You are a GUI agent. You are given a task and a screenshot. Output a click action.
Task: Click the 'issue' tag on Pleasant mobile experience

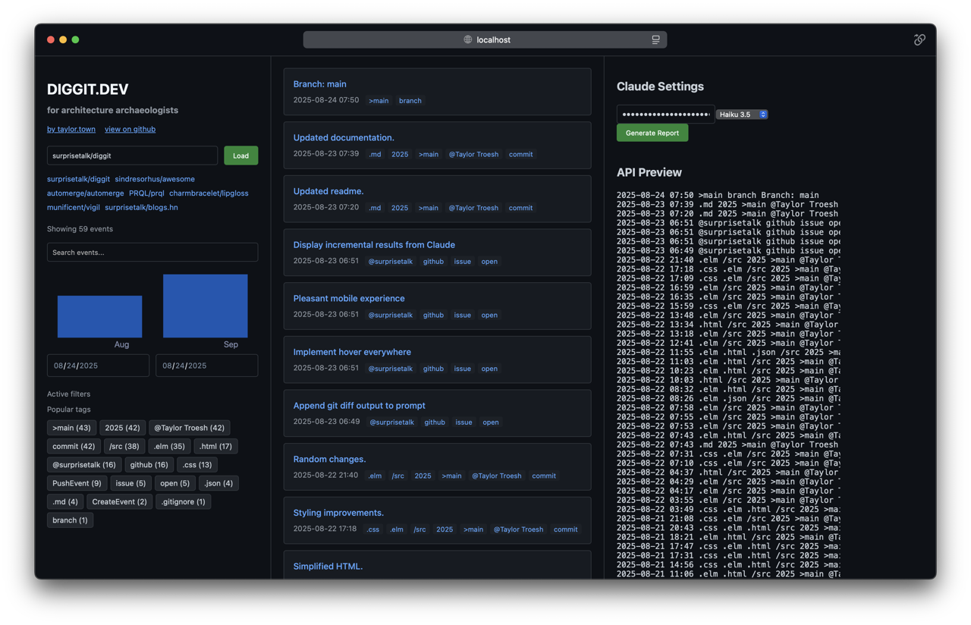click(x=462, y=315)
